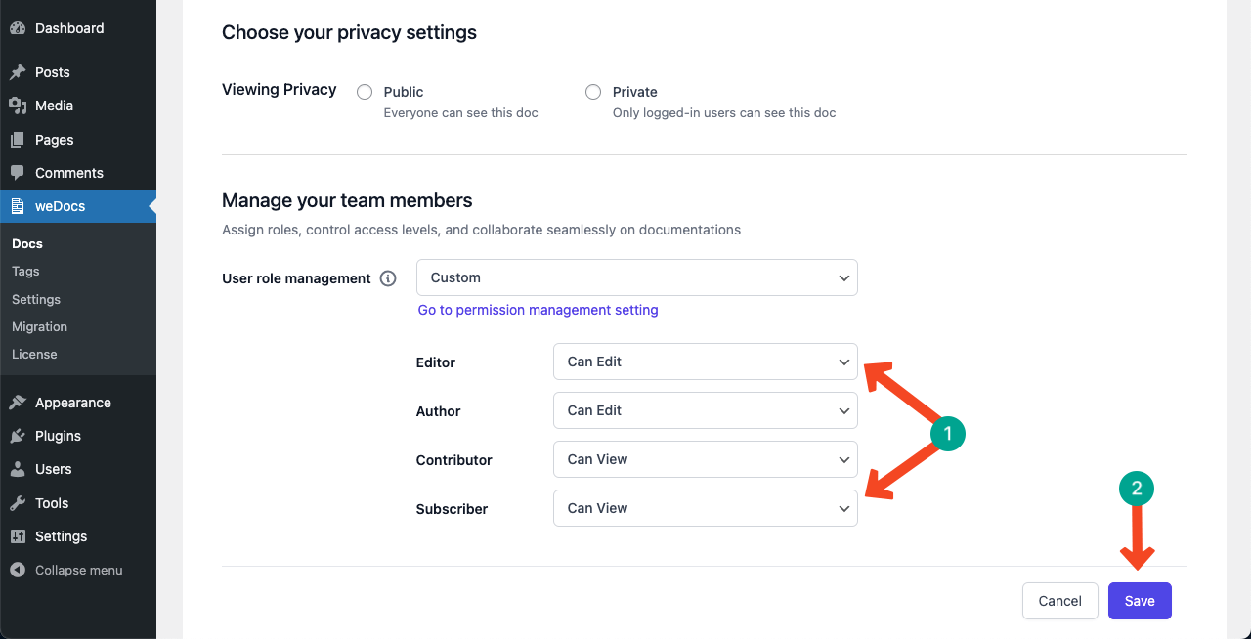The image size is (1251, 639).
Task: Open the License submenu item
Action: 34,354
